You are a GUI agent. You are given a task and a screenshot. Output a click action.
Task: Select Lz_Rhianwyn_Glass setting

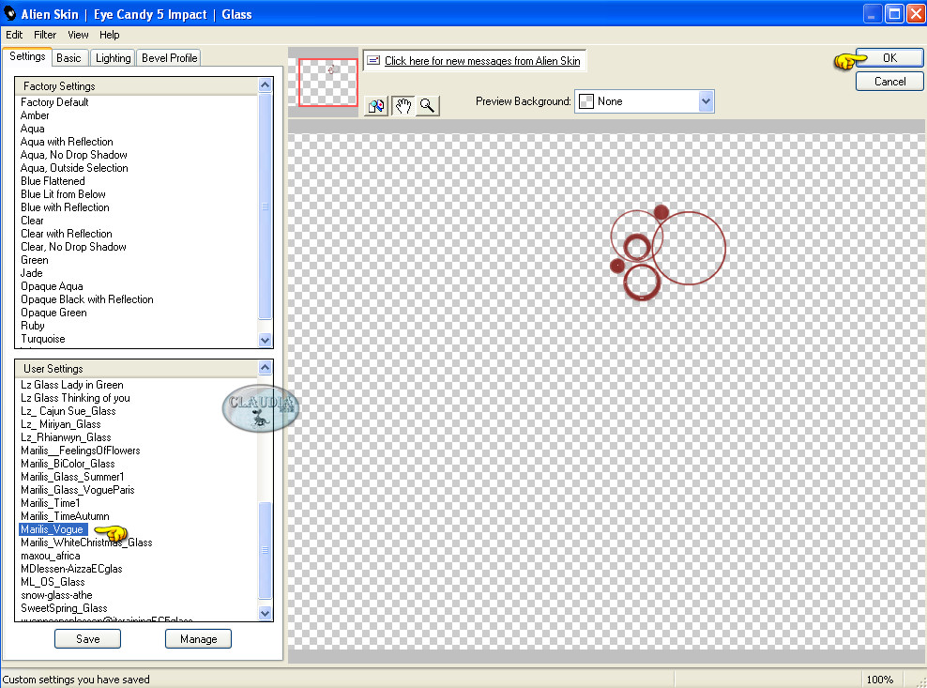[66, 437]
